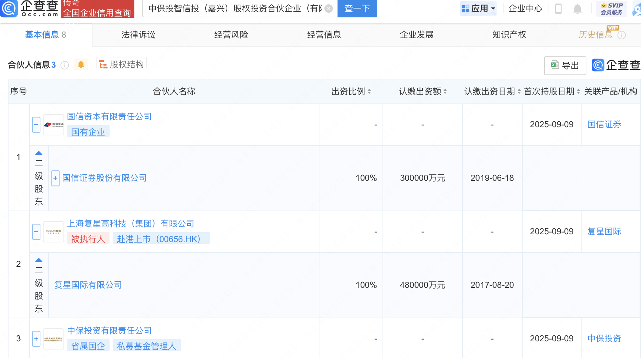
Task: Switch to the 知识产权 tab
Action: (509, 35)
